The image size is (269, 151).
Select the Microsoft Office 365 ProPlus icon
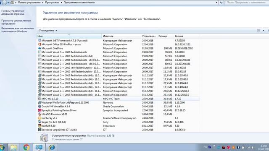(x=40, y=44)
